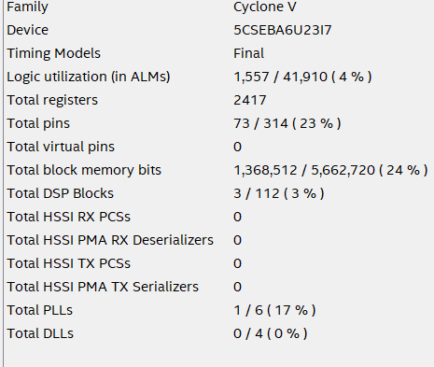
Task: Click the Total registers row label
Action: pyautogui.click(x=52, y=100)
